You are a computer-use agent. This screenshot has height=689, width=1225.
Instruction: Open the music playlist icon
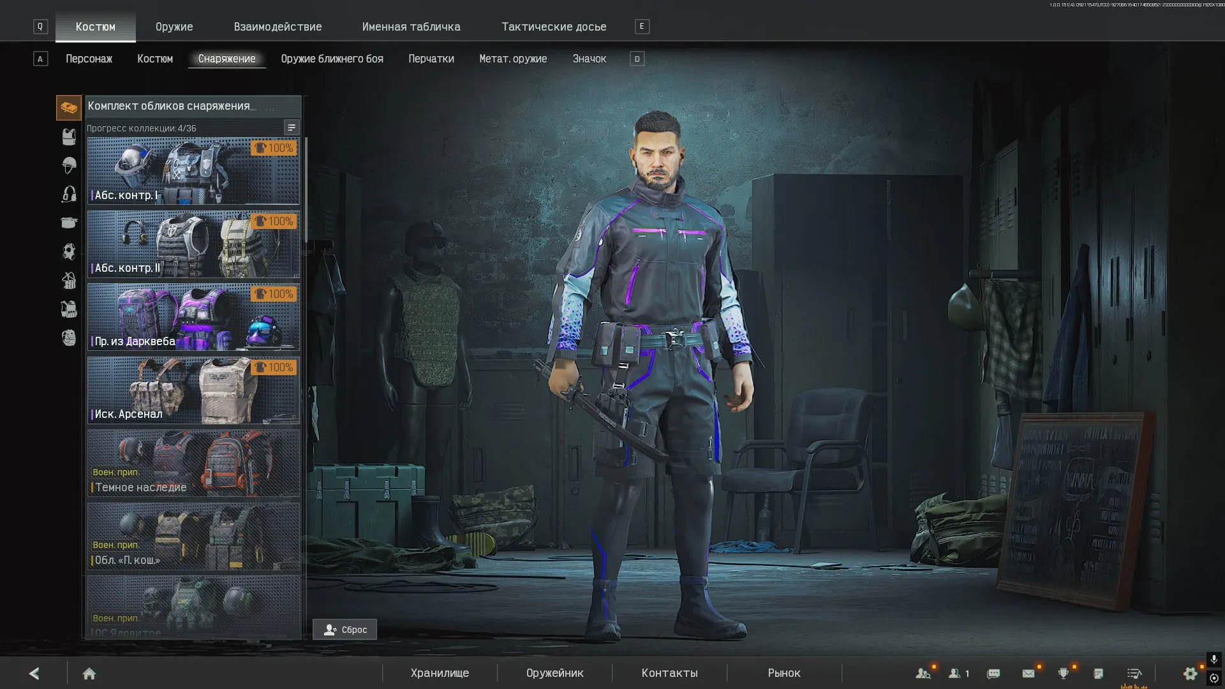click(1134, 673)
